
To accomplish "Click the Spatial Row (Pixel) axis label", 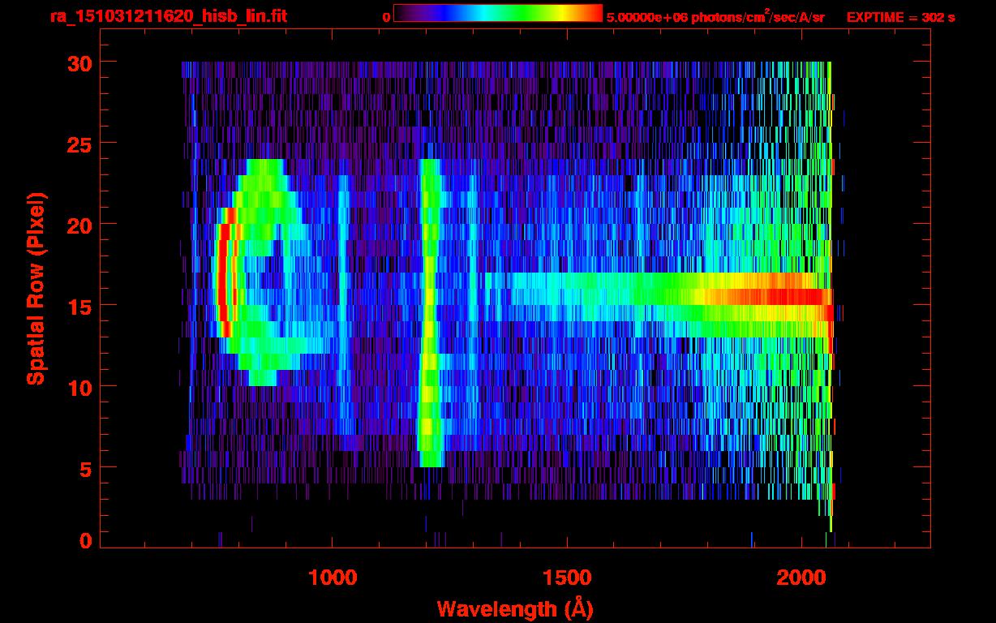I will tap(36, 289).
